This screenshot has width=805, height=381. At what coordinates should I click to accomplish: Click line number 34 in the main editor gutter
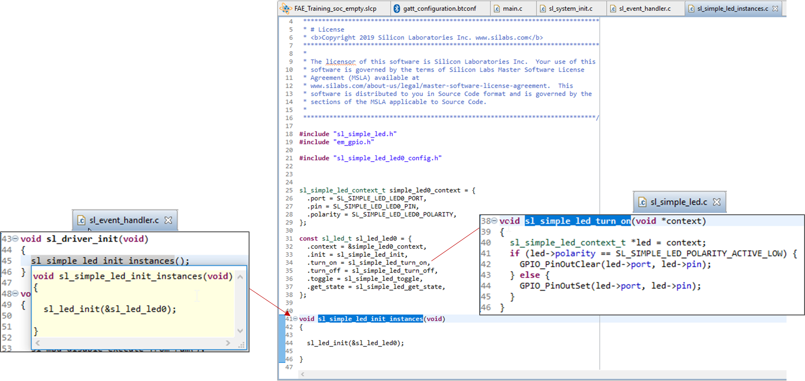tap(289, 263)
